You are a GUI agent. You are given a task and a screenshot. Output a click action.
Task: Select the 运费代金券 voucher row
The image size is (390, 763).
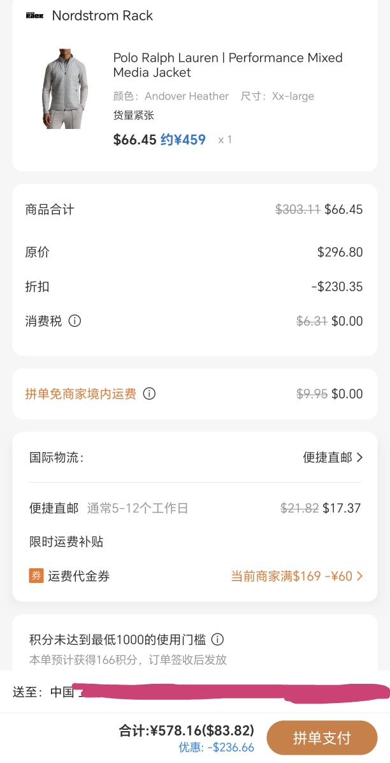tap(195, 576)
